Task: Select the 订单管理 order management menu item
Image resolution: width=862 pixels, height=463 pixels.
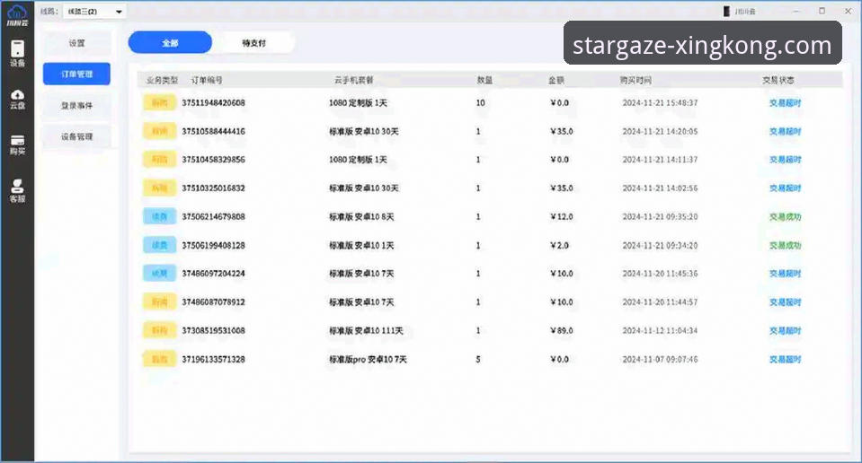Action: point(77,74)
